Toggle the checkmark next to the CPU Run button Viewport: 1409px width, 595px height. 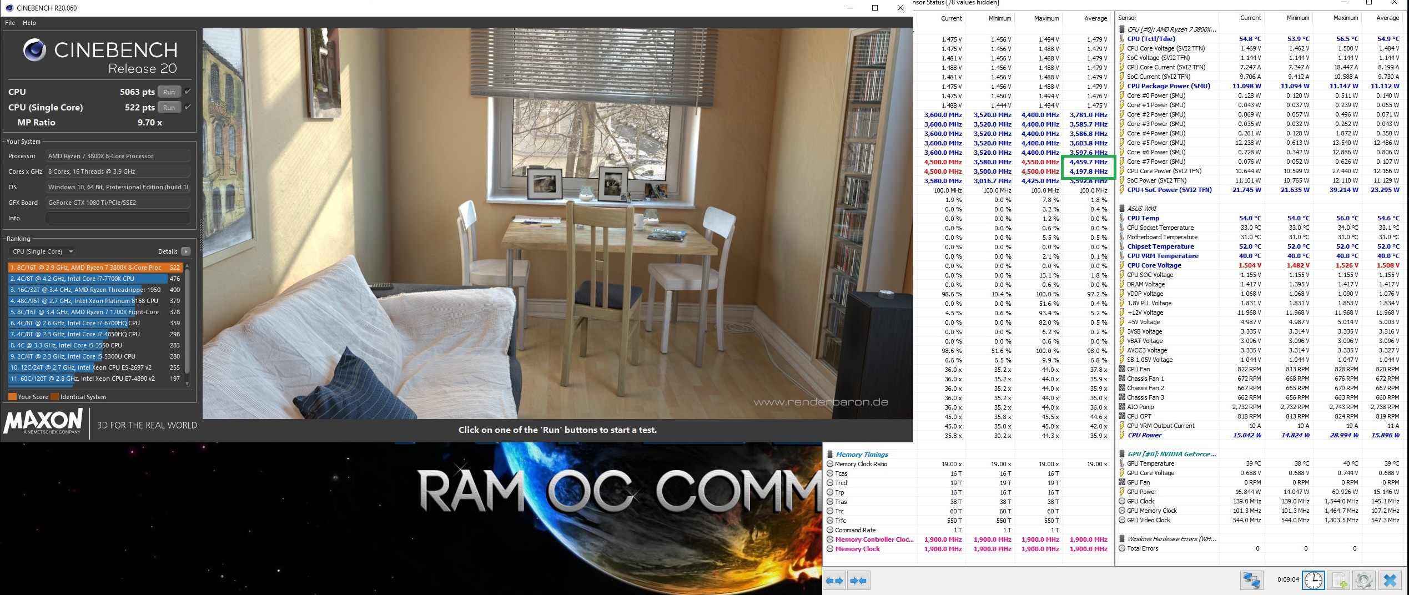click(188, 92)
